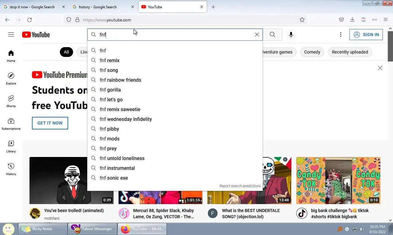Choose suggestion 'fnf mods'

tap(175, 139)
